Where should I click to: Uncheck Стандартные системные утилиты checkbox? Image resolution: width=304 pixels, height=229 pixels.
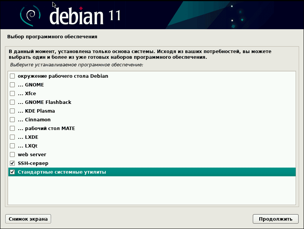pos(13,172)
